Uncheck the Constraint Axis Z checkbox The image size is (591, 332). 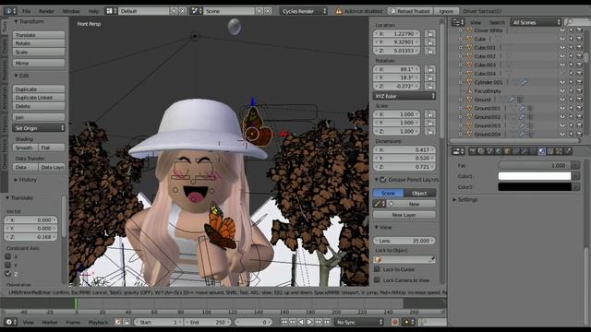[8, 274]
